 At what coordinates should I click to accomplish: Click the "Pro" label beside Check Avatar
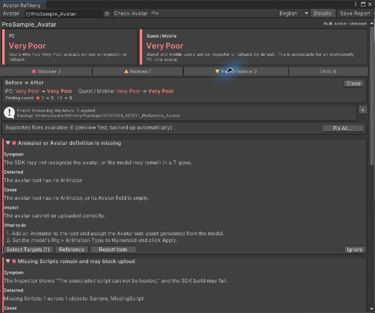[x=155, y=13]
